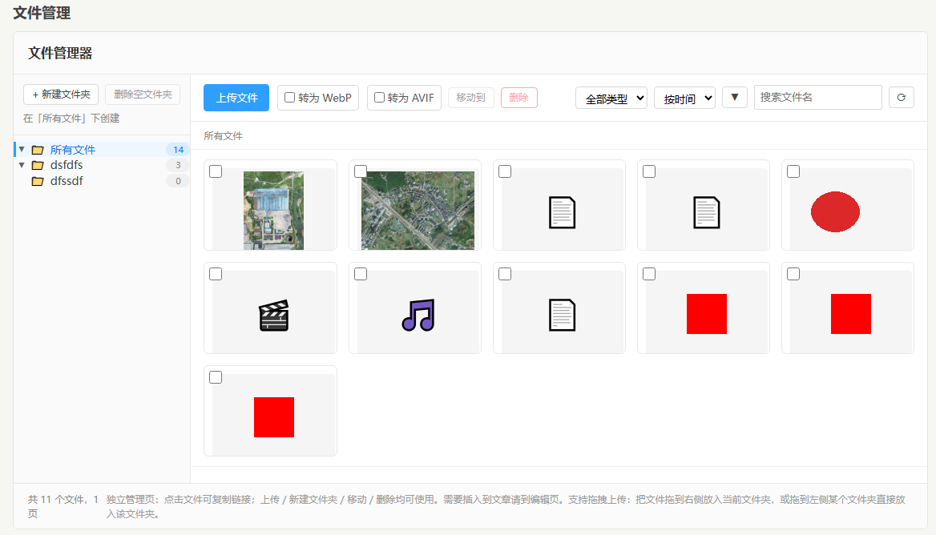Click the 14 count badge on 所有文件
The image size is (936, 535).
click(178, 150)
